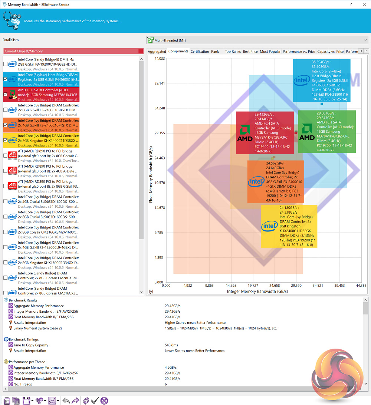This screenshot has height=405, width=371.
Task: Click the purple forward arrow icon
Action: [x=75, y=401]
